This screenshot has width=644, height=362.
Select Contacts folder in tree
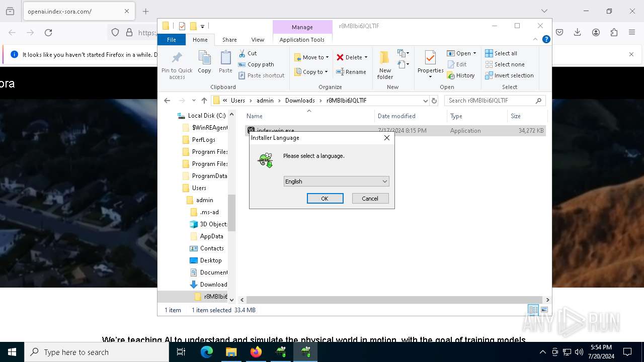pyautogui.click(x=207, y=248)
